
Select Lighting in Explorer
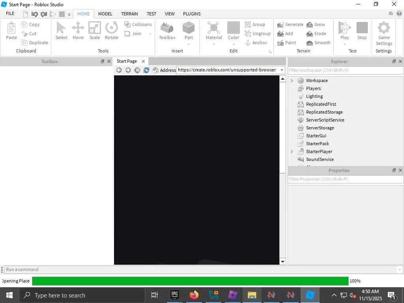click(314, 96)
